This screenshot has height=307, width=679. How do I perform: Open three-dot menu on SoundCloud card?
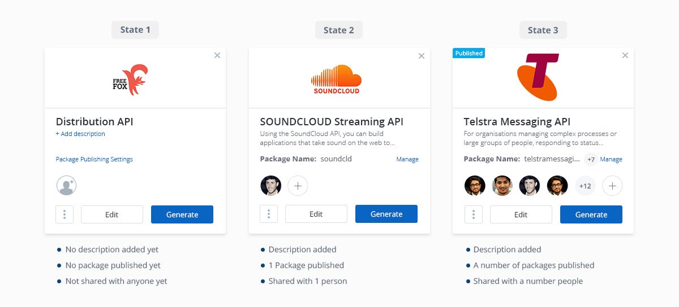click(x=269, y=214)
